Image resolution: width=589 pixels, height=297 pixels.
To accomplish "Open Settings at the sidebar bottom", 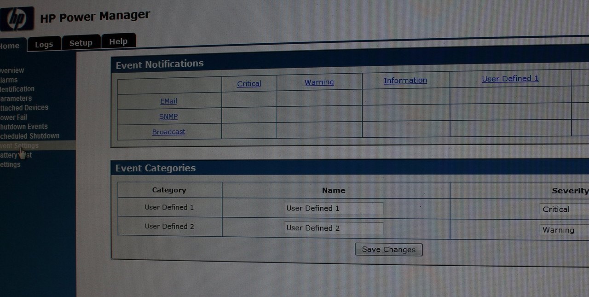I will click(x=11, y=164).
